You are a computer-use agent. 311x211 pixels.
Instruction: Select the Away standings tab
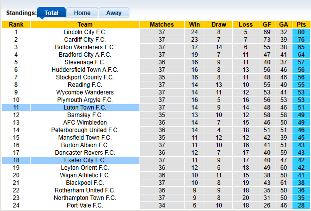coord(113,13)
